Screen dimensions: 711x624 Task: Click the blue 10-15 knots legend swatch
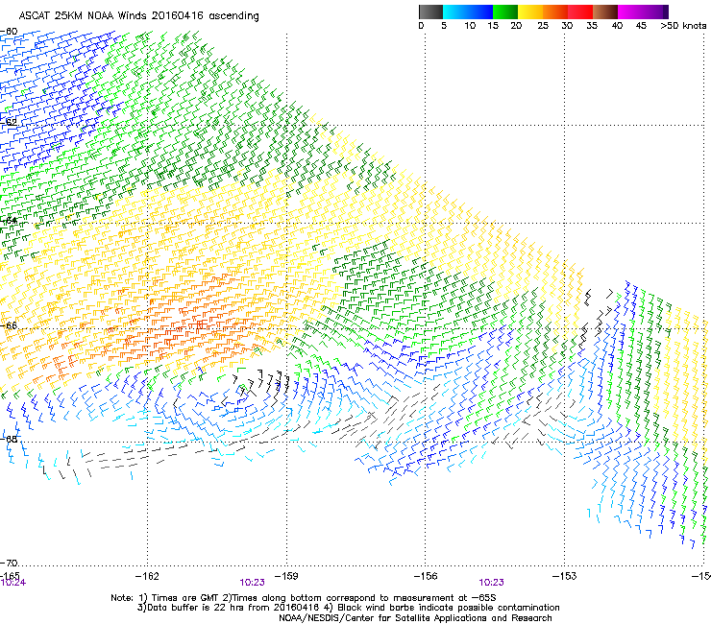coord(480,12)
